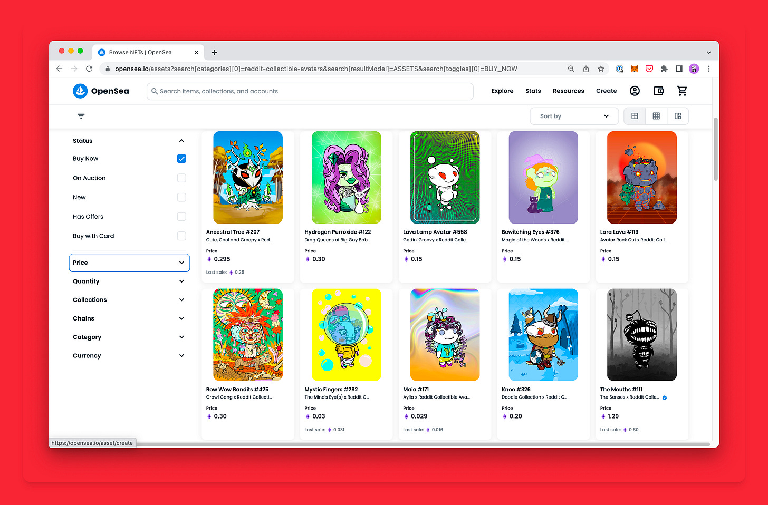Click the browser share icon
Image resolution: width=768 pixels, height=505 pixels.
586,69
